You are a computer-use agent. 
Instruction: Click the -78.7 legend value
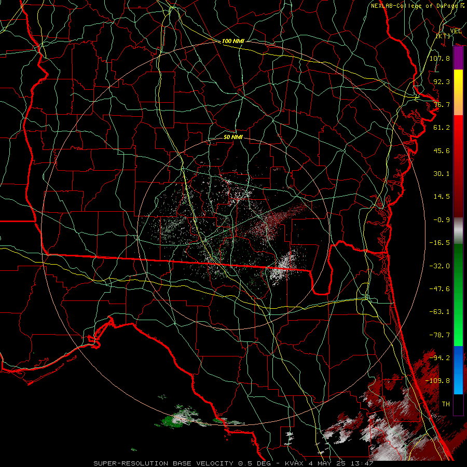tap(439, 335)
